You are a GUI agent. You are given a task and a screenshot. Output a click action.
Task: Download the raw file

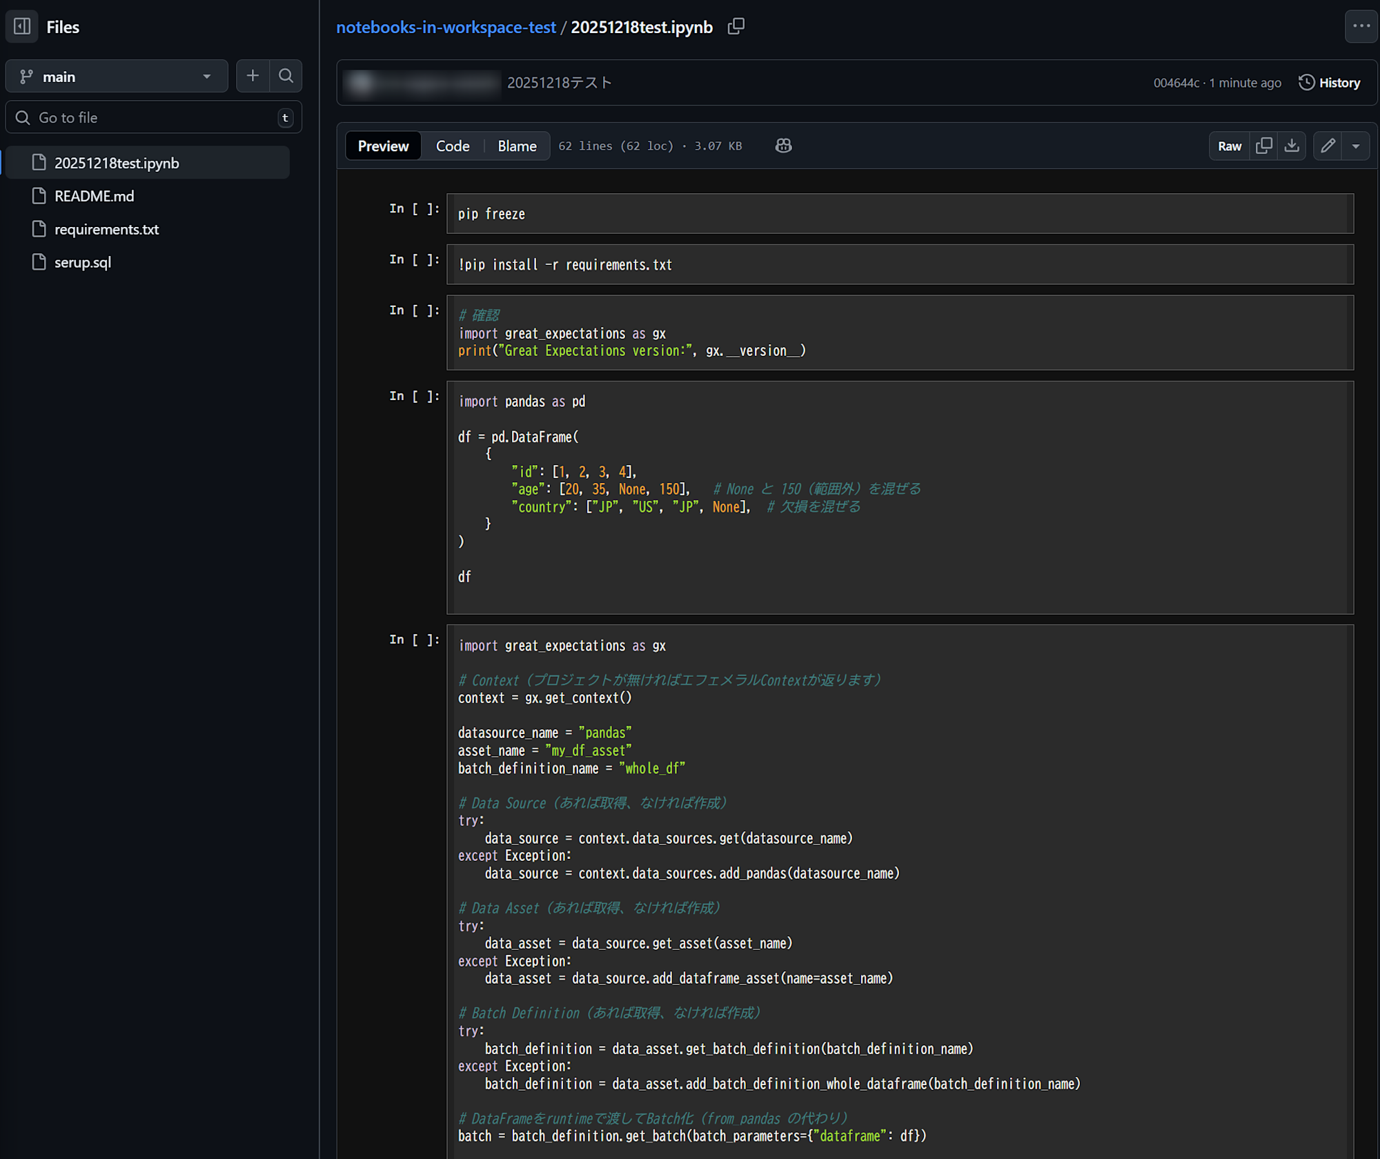pyautogui.click(x=1292, y=146)
